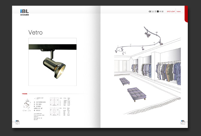This screenshot has height=136, width=201.
Task: Click the front bench in store illustration
Action: coord(137,93)
